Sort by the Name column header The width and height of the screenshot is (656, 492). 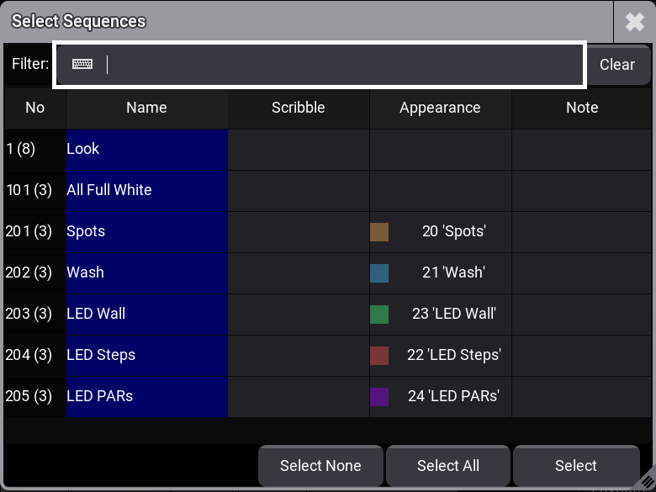[x=146, y=108]
